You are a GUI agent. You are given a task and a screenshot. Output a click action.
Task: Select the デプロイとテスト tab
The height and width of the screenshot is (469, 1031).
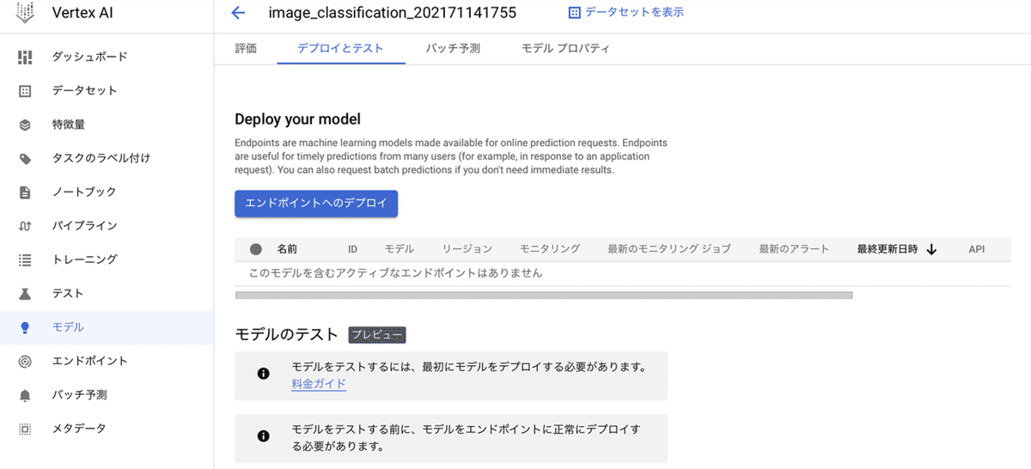coord(340,49)
